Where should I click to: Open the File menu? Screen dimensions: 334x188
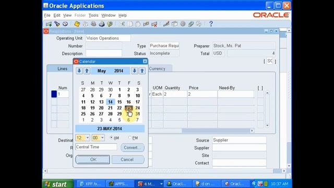[47, 15]
